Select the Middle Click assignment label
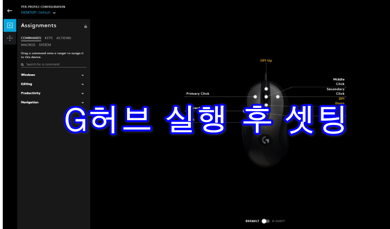The height and width of the screenshot is (229, 390). coord(339,81)
